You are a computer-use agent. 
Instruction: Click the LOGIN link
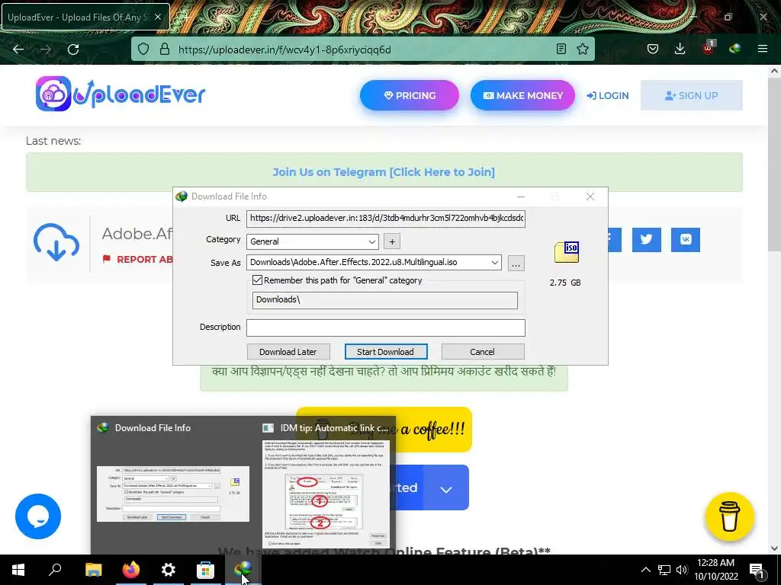pyautogui.click(x=608, y=95)
